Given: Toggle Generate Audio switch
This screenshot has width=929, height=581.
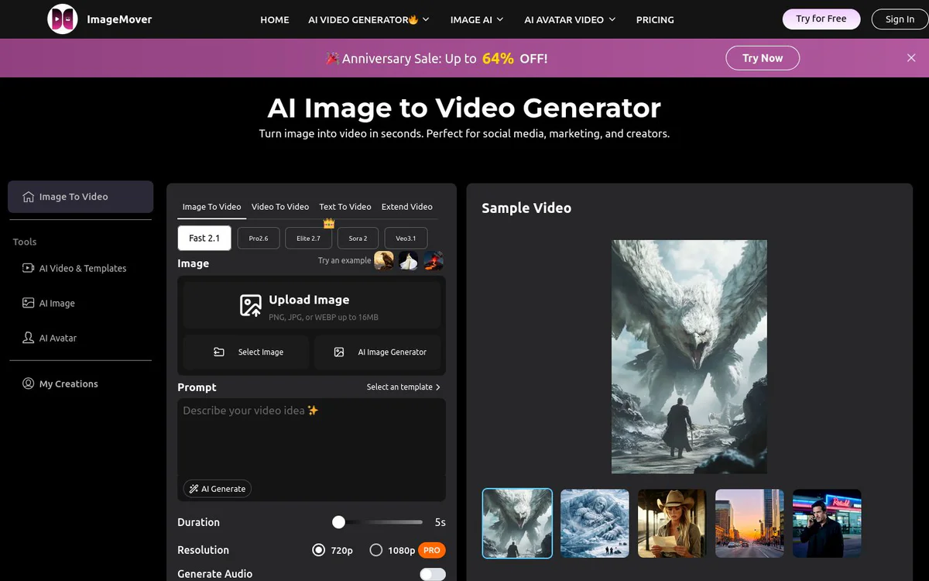Looking at the screenshot, I should click(x=433, y=574).
